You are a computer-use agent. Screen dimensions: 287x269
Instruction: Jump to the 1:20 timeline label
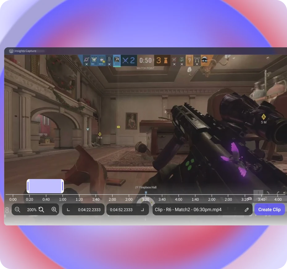pos(79,199)
